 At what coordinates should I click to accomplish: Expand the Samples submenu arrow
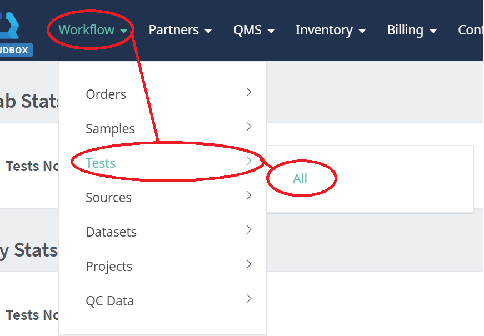pos(249,127)
